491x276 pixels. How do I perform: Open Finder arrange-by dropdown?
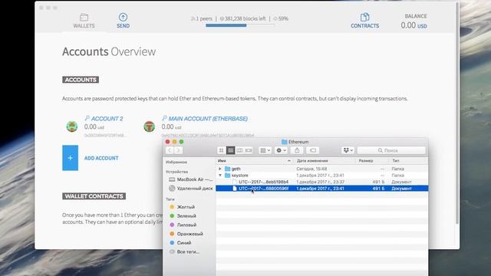265,150
